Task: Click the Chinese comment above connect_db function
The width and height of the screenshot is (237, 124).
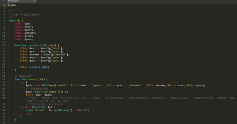Action: (x=23, y=76)
